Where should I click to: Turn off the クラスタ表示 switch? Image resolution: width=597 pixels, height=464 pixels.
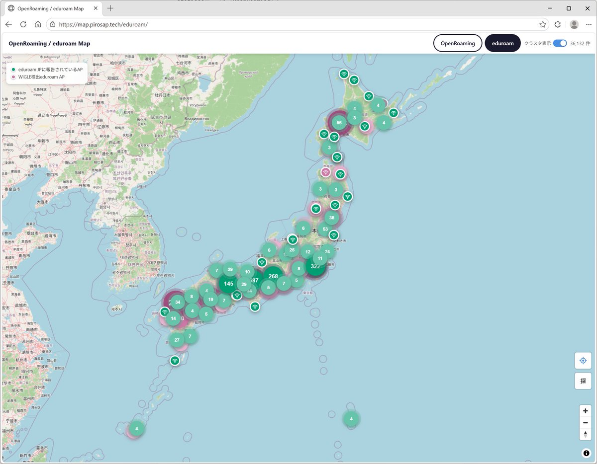(x=560, y=43)
